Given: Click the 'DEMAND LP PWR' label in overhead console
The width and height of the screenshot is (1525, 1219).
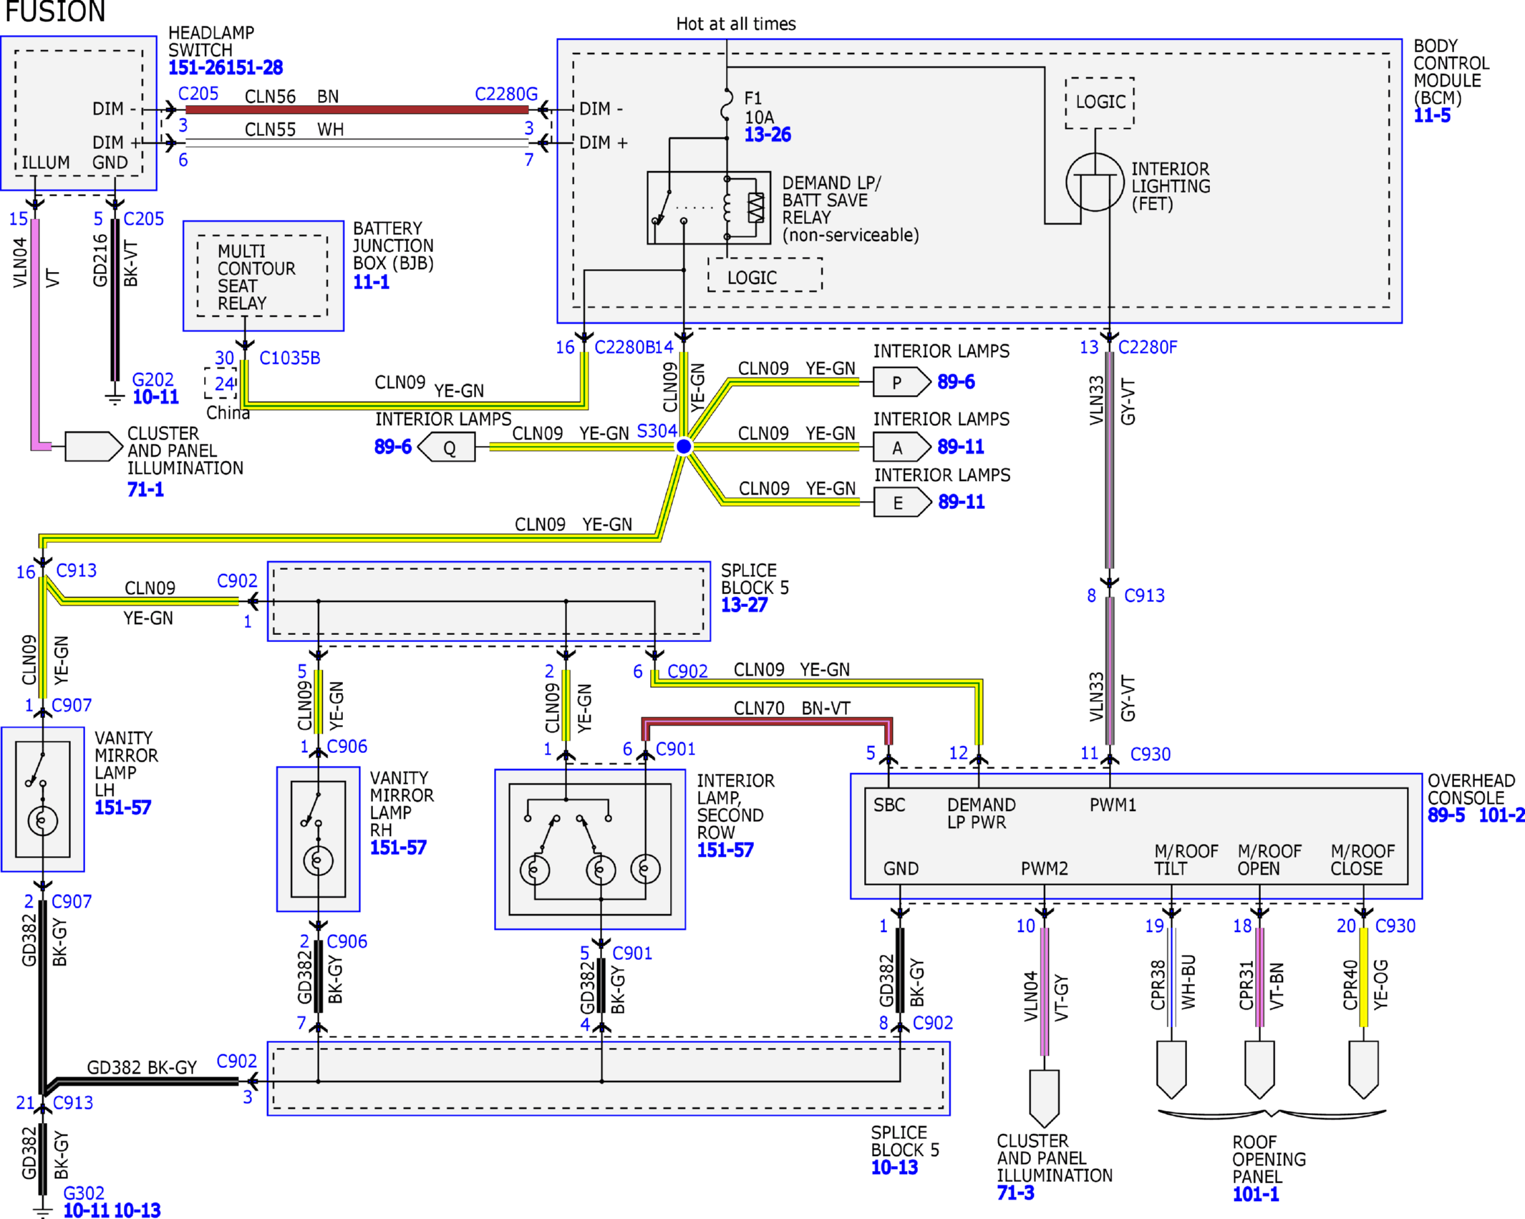Looking at the screenshot, I should 981,814.
